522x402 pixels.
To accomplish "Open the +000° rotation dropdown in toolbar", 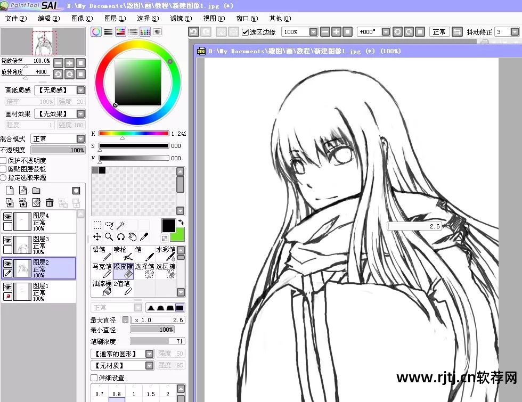I will [x=386, y=31].
